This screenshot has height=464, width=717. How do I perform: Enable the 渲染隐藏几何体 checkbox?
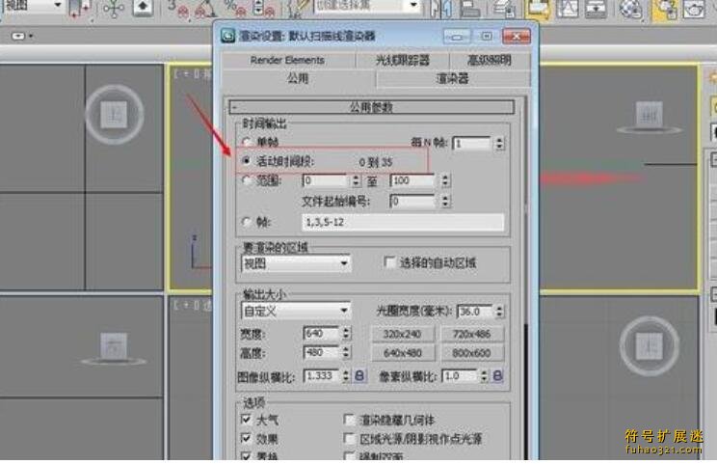pyautogui.click(x=349, y=420)
